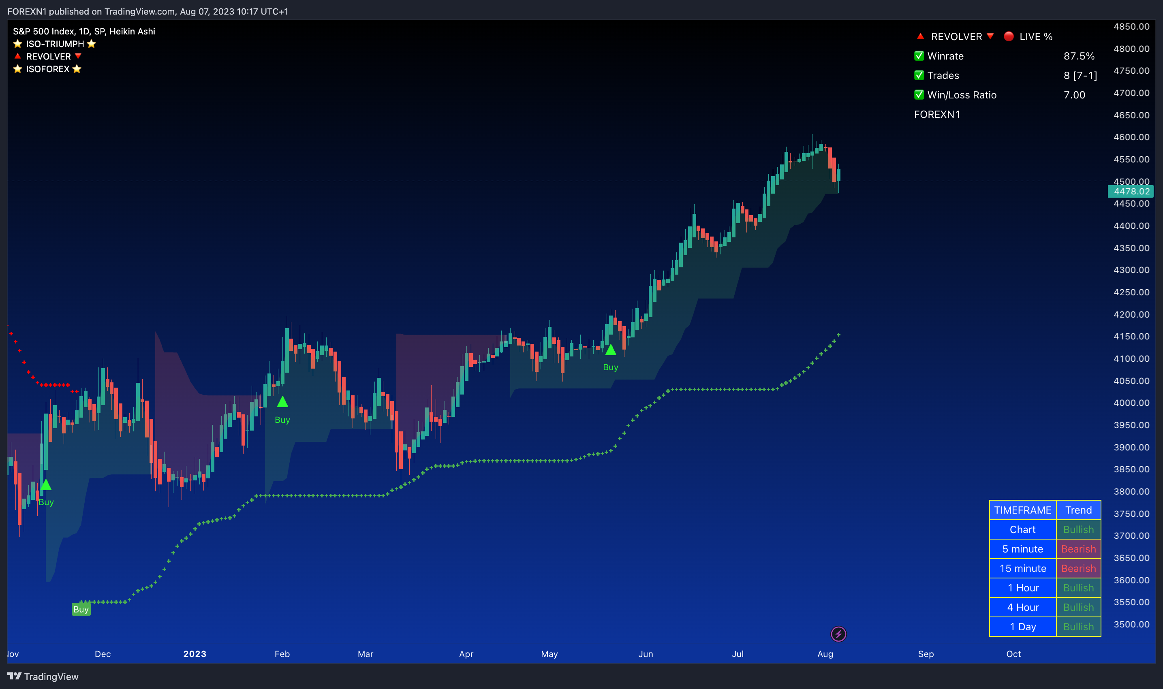This screenshot has width=1163, height=689.
Task: Click red up triangle beside REVOLVER legend
Action: point(18,56)
